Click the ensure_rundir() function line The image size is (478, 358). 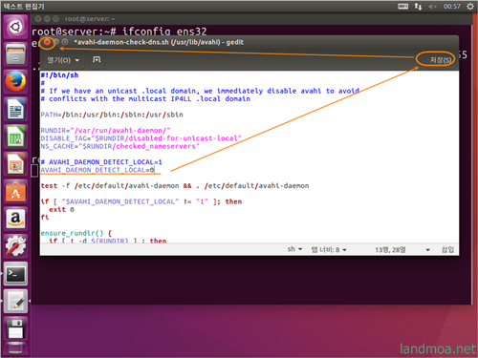[x=76, y=233]
